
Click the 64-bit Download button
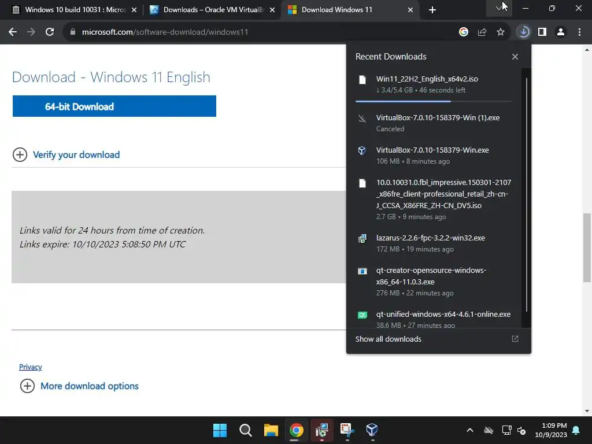point(114,106)
